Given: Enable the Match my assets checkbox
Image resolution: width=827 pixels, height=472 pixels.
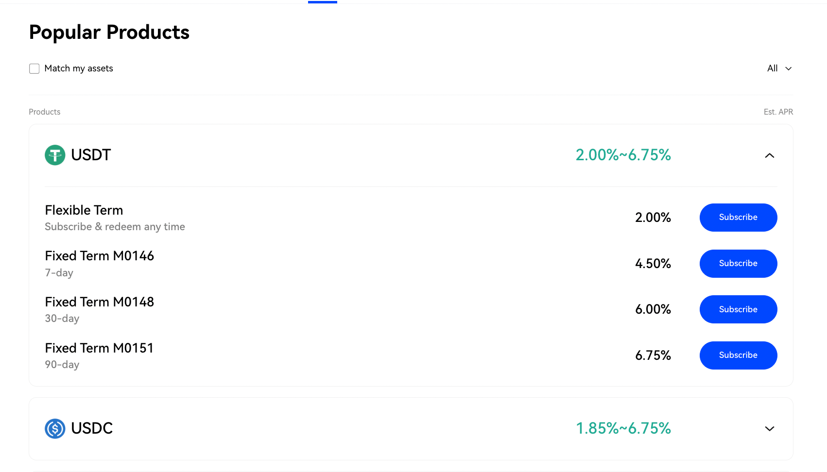Looking at the screenshot, I should [x=34, y=68].
